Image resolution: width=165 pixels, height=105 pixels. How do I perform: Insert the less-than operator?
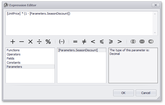tap(93, 42)
